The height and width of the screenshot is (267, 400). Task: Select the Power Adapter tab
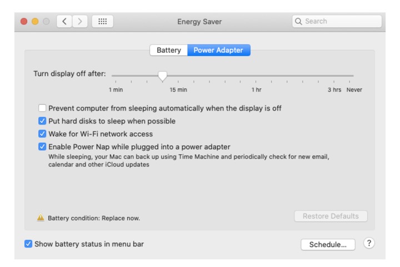pos(218,50)
